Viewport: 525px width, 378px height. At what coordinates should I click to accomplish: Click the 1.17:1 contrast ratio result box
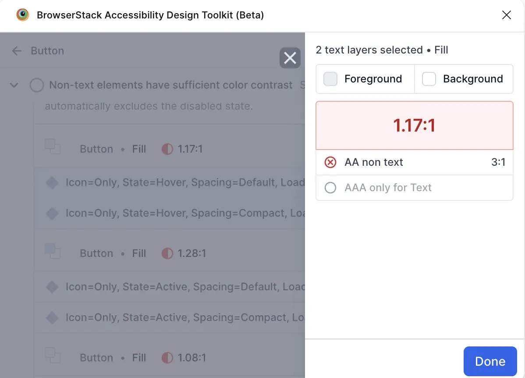(414, 125)
